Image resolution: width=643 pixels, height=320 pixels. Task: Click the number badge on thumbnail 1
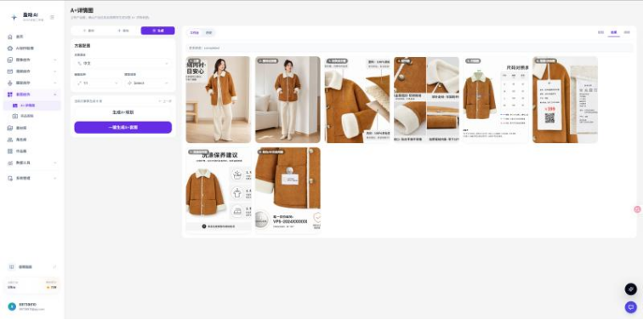194,60
